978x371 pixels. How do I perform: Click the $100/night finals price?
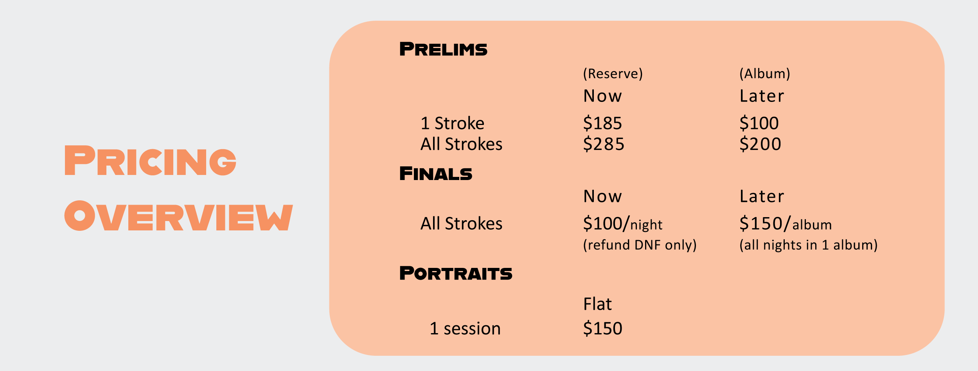pyautogui.click(x=622, y=224)
